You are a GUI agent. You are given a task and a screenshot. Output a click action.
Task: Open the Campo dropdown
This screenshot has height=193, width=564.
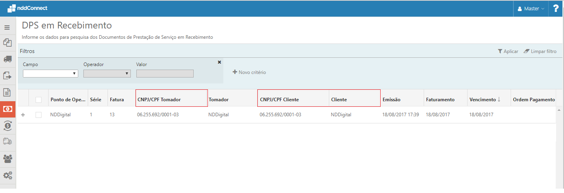[50, 74]
